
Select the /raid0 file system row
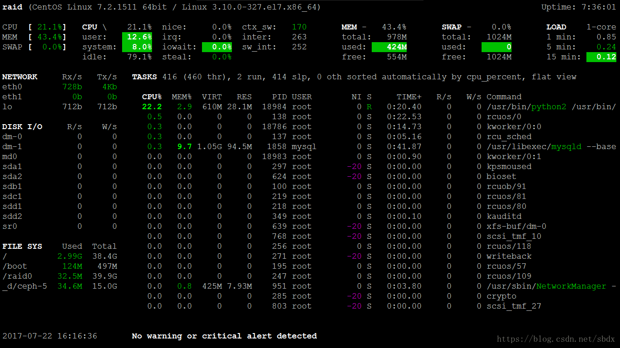[60, 276]
